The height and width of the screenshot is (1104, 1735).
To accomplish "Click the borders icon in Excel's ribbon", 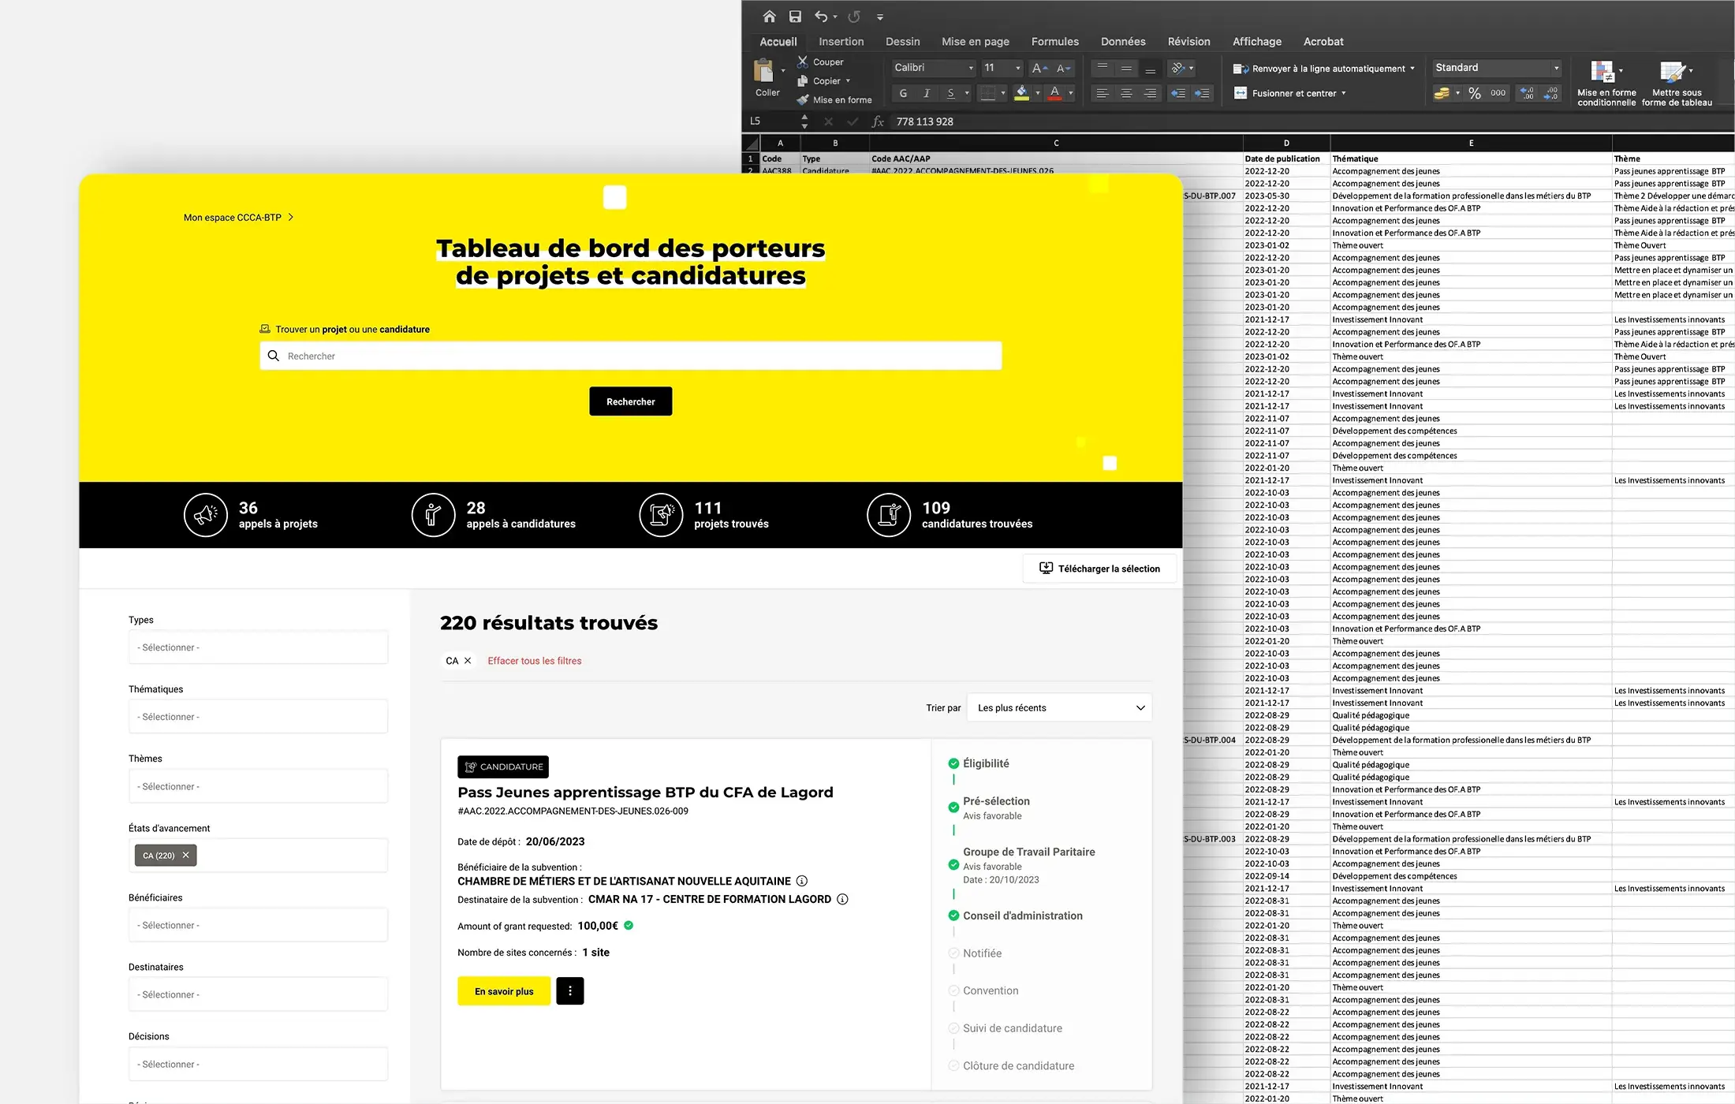I will 987,93.
